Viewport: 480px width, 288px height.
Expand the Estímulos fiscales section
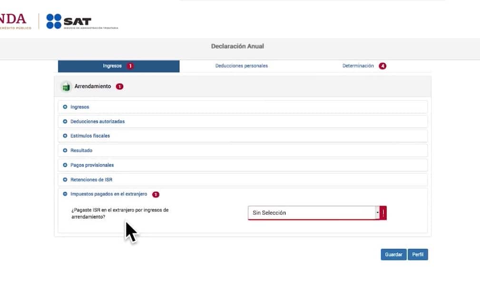(x=89, y=136)
